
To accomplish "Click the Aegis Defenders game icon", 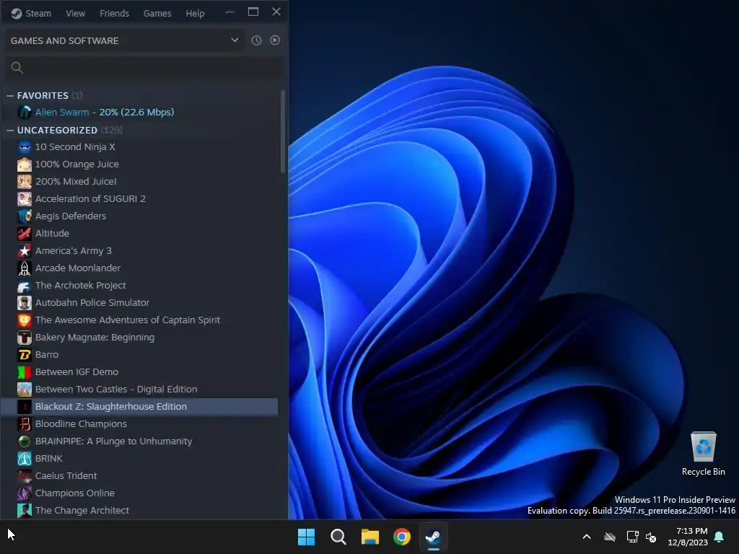I will [25, 216].
